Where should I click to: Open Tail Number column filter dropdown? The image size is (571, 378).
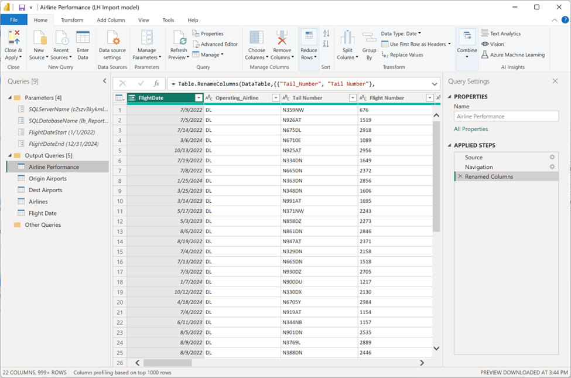click(353, 98)
